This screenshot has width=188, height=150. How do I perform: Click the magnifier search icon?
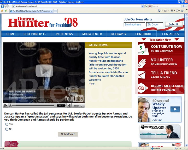click(183, 6)
